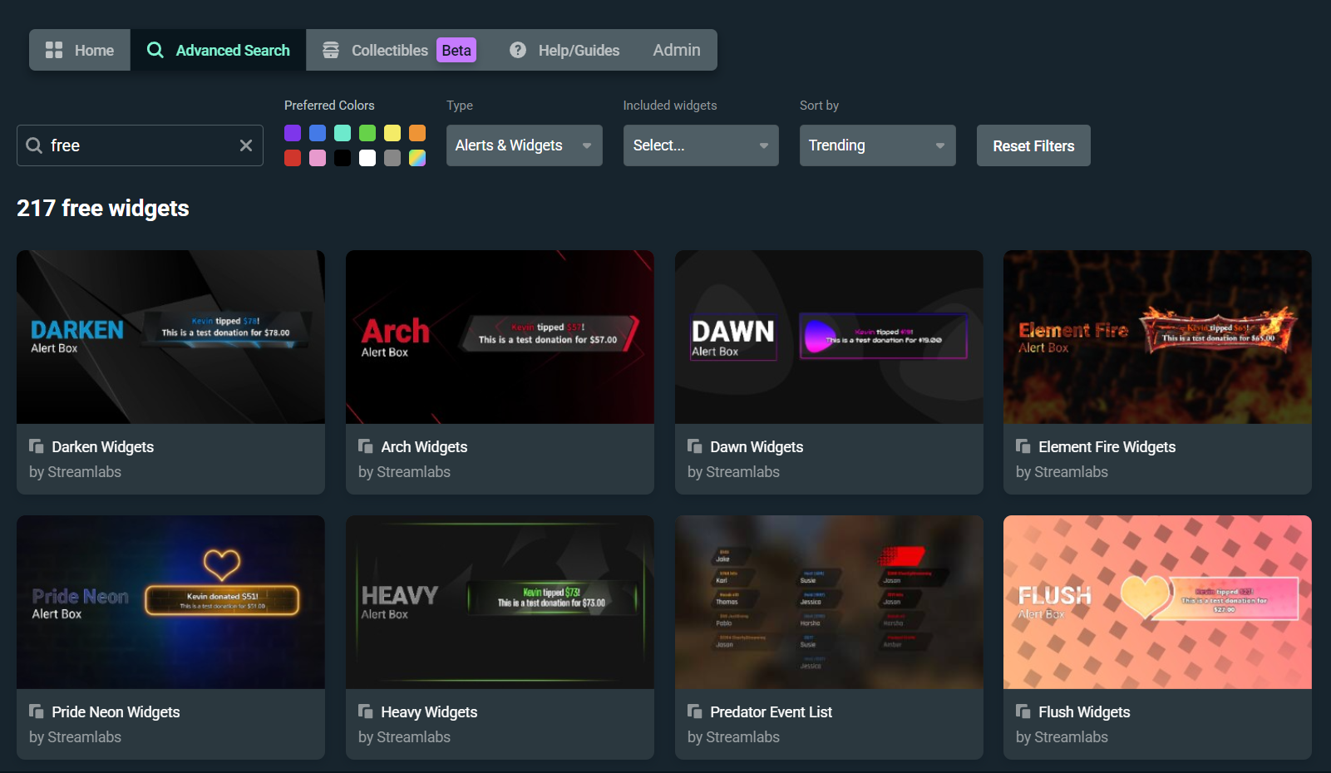Viewport: 1331px width, 773px height.
Task: Click the card icon beside Darken Widgets
Action: (36, 446)
